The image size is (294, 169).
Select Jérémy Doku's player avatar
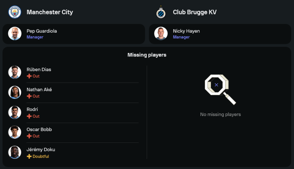(15, 152)
